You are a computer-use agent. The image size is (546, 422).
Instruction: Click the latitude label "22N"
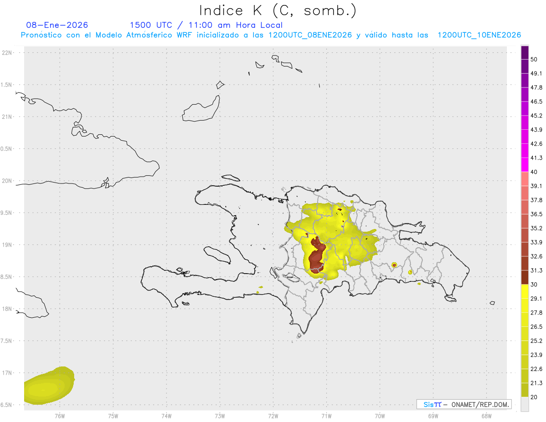(7, 52)
